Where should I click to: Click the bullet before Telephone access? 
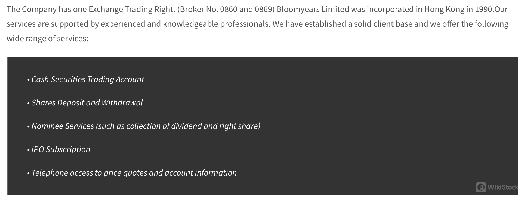click(28, 173)
